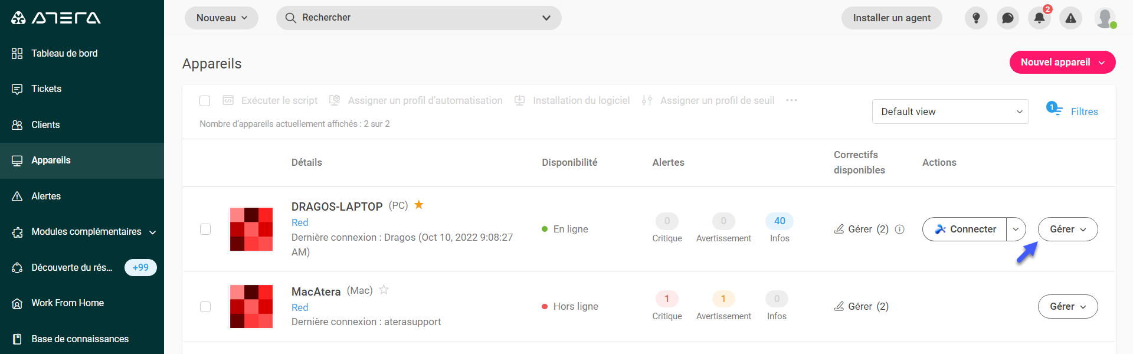
Task: Click the Atera logo
Action: [56, 18]
